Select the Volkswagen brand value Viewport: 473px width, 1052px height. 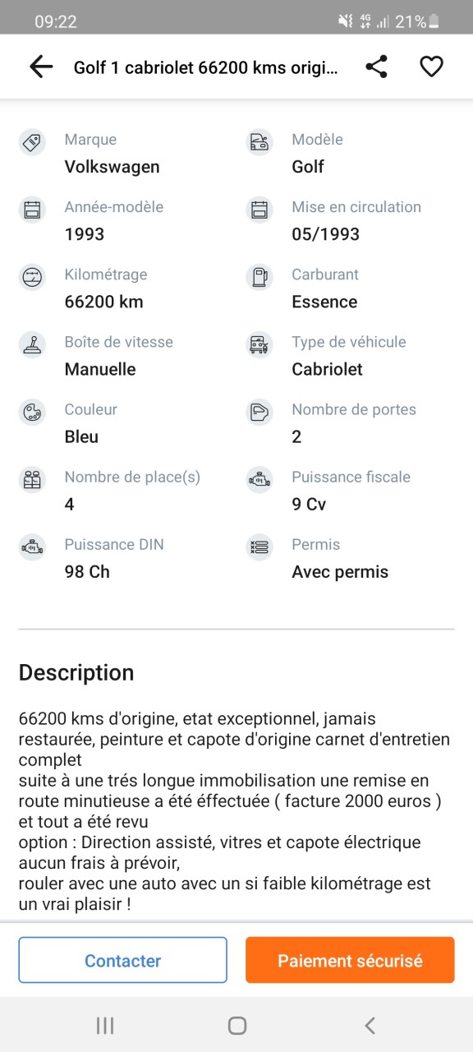(113, 167)
